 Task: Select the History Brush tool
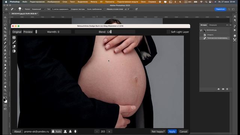pyautogui.click(x=5, y=54)
